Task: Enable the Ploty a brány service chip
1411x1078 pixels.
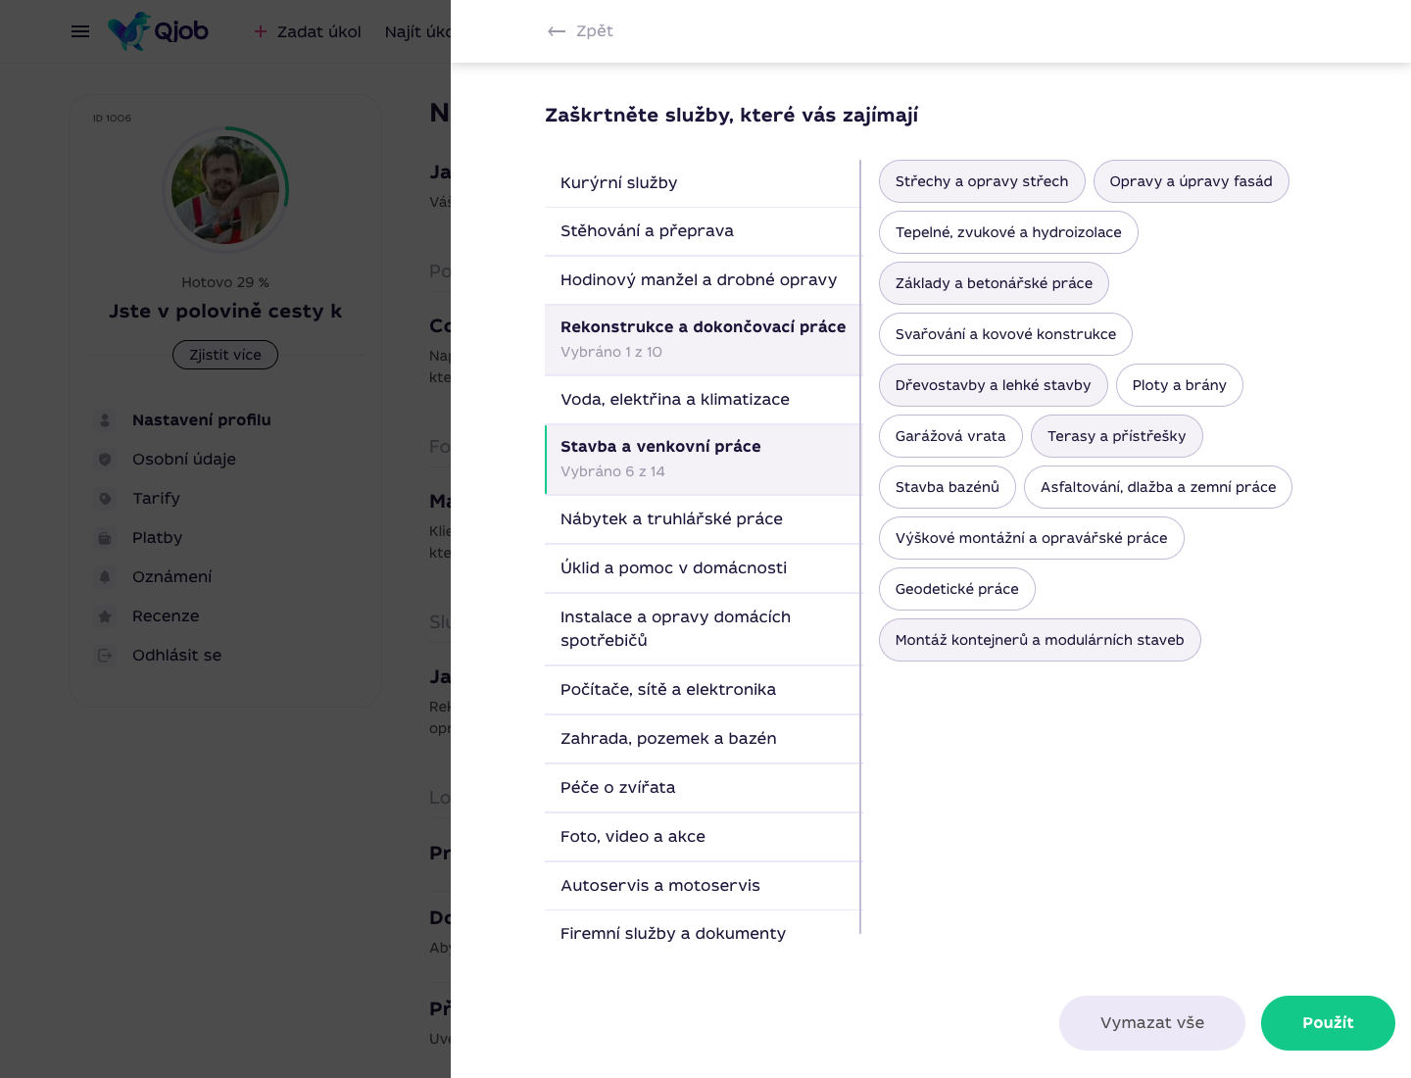Action: 1179,385
